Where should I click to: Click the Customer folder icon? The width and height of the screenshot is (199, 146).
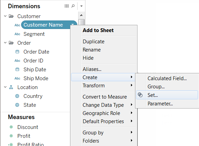[x=11, y=16]
